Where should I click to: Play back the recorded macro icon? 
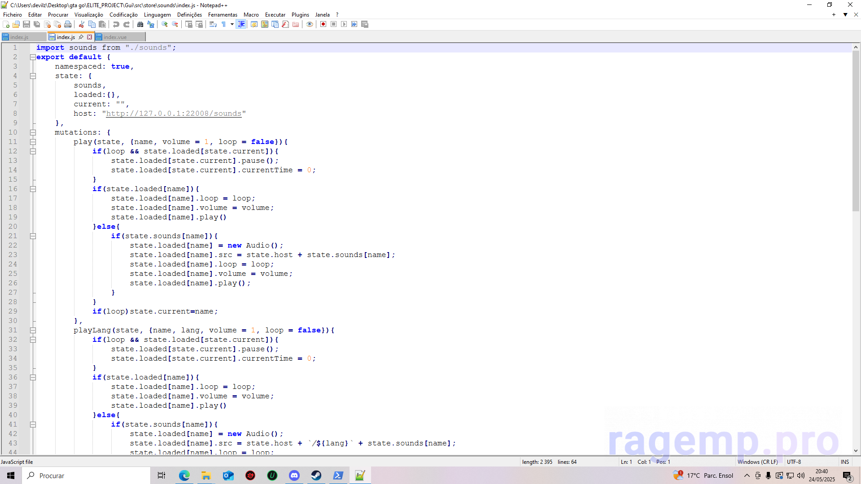344,24
